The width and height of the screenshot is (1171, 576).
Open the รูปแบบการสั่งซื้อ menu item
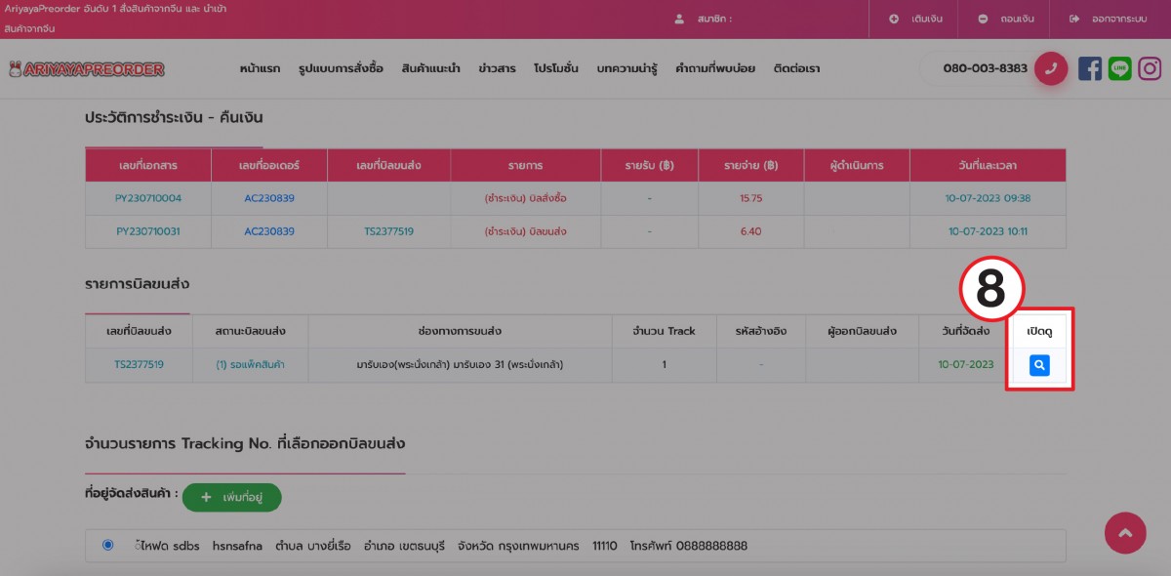(341, 68)
